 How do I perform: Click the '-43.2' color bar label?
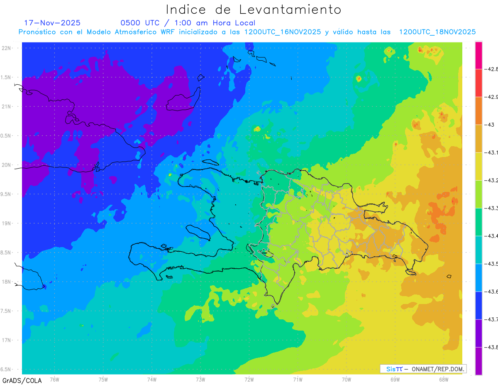(x=491, y=180)
